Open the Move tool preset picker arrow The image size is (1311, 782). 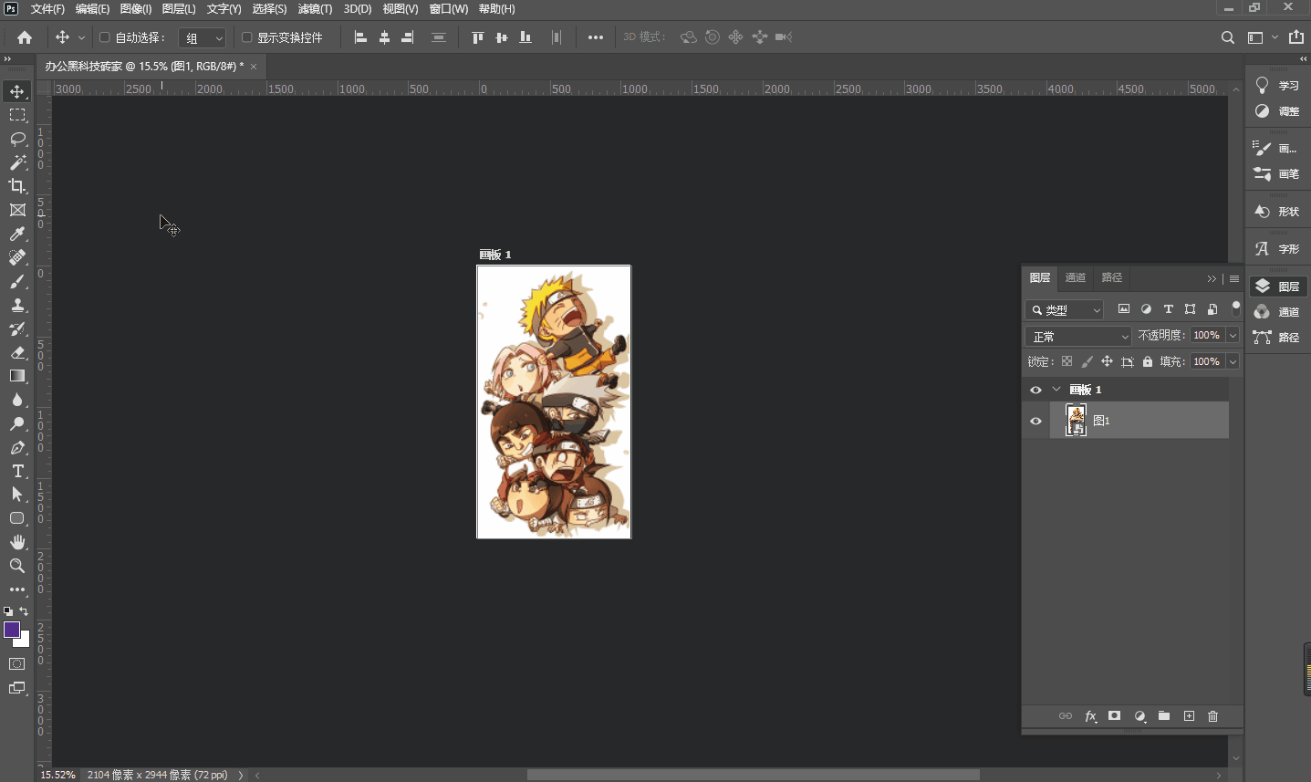(81, 37)
